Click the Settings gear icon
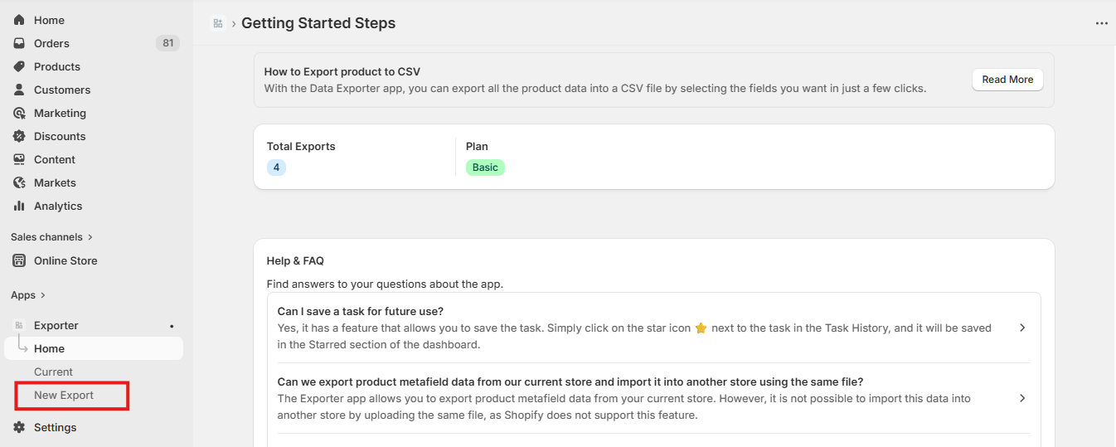The height and width of the screenshot is (447, 1116). 19,427
